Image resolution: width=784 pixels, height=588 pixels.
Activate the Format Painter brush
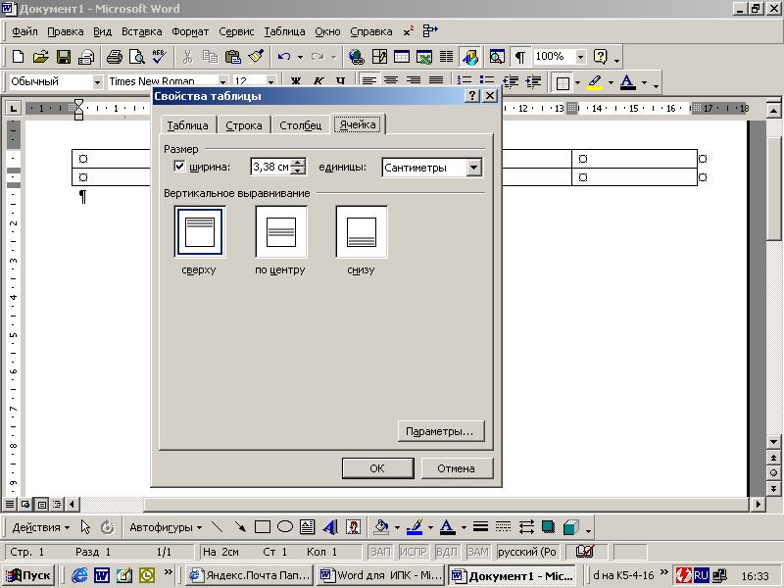256,57
